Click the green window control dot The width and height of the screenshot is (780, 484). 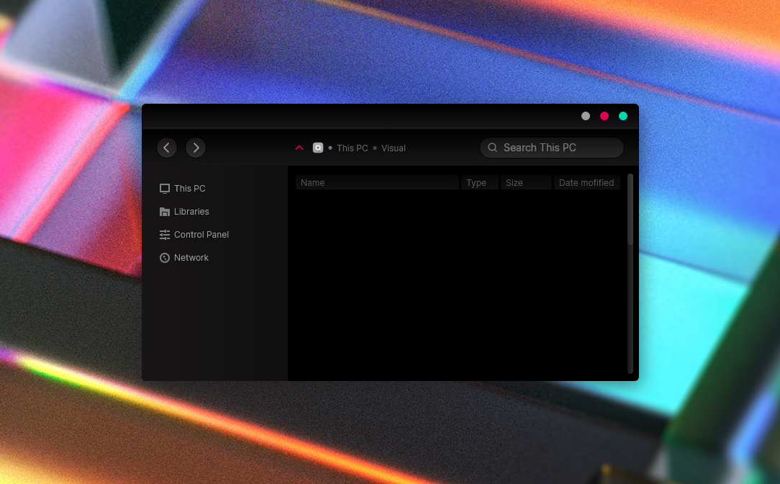tap(623, 116)
